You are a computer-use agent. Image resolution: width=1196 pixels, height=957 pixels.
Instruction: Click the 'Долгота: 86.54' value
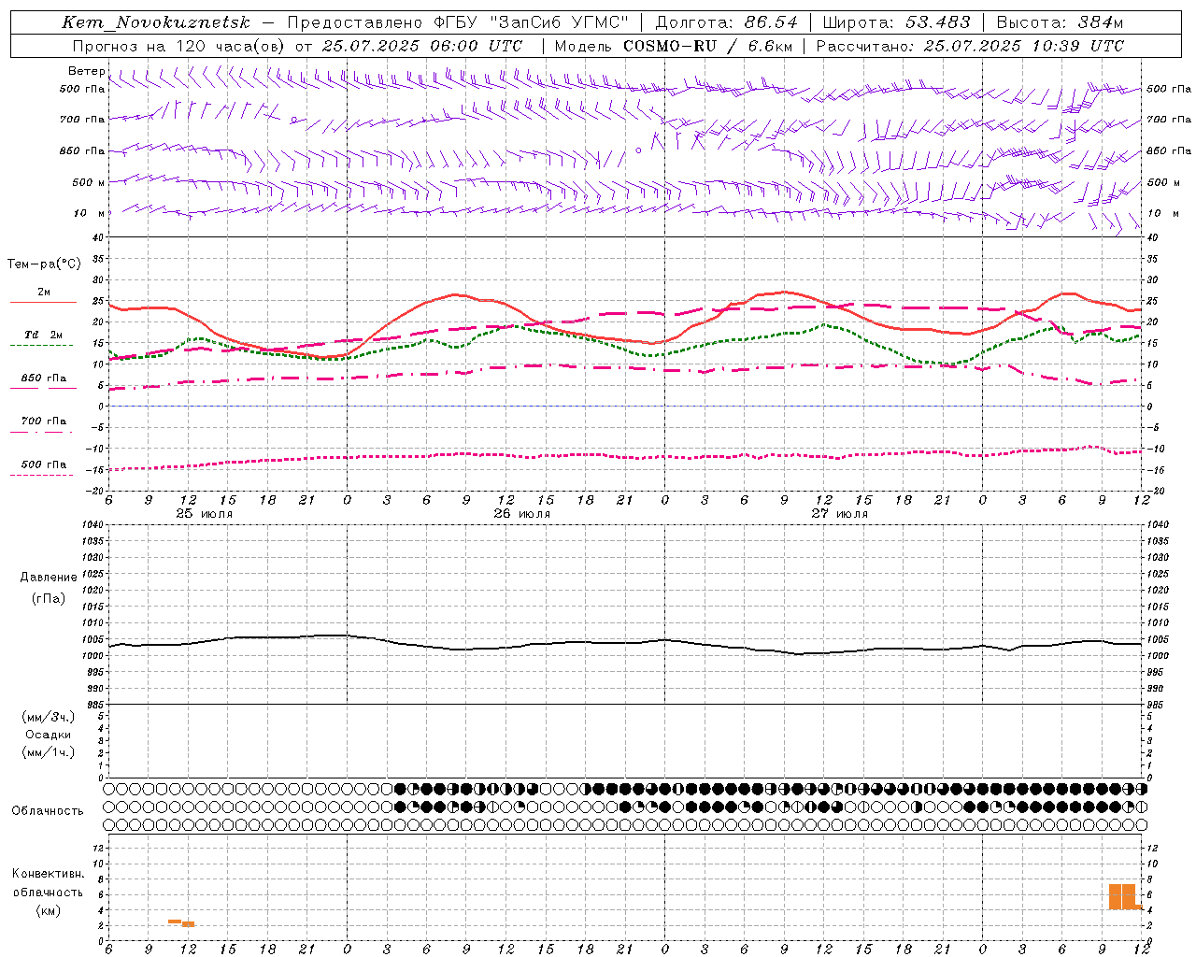pyautogui.click(x=727, y=22)
